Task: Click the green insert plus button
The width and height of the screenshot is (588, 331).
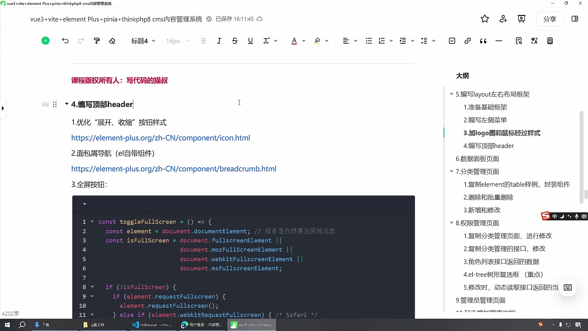Action: [x=45, y=41]
